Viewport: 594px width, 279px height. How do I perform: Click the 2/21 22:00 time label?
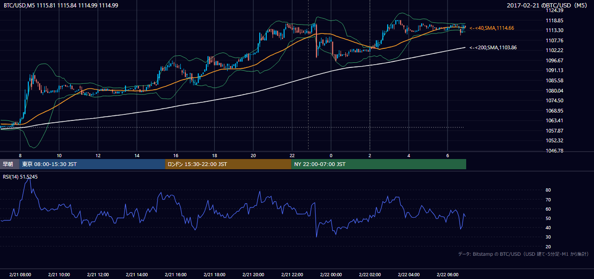(292, 275)
